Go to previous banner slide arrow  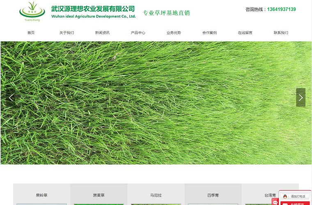pyautogui.click(x=11, y=98)
